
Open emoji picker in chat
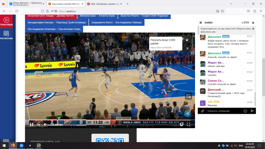(x=245, y=111)
